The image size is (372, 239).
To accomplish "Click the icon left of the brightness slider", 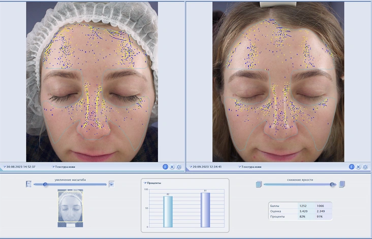I will 258,184.
